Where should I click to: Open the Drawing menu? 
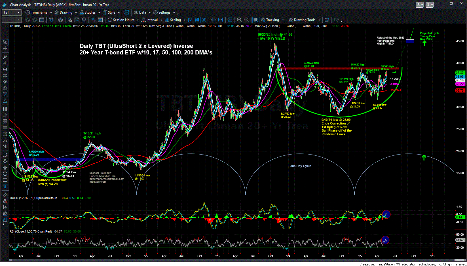pyautogui.click(x=64, y=12)
